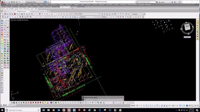Image resolution: width=200 pixels, height=112 pixels.
Task: Expand the Sign In account dropdown
Action: click(x=170, y=2)
